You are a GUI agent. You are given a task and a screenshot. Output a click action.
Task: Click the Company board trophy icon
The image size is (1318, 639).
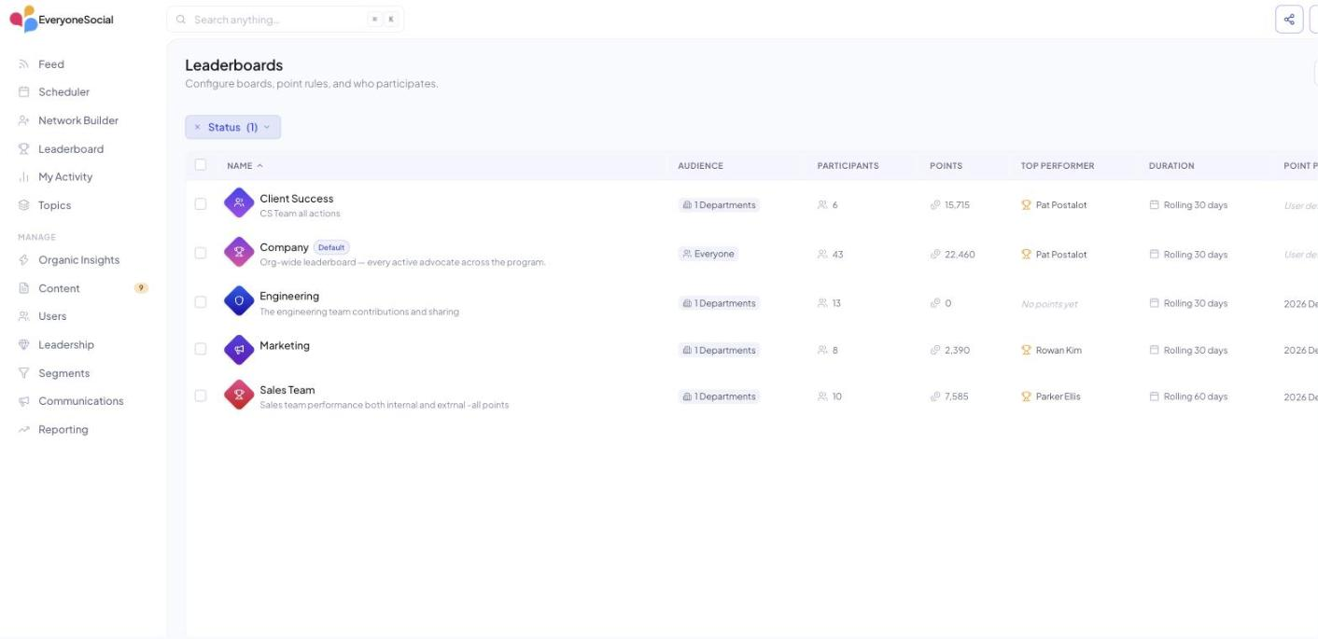(x=239, y=252)
